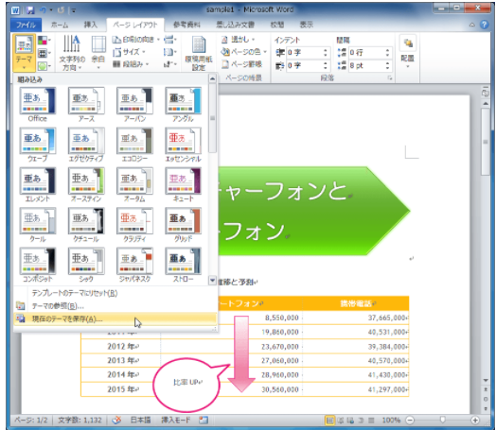496x430 pixels.
Task: Open 段組み columns dropdown
Action: click(131, 64)
